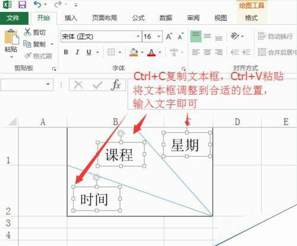Expand the fill color dropdown arrow
Screen dimensions: 297x246
tap(142, 52)
